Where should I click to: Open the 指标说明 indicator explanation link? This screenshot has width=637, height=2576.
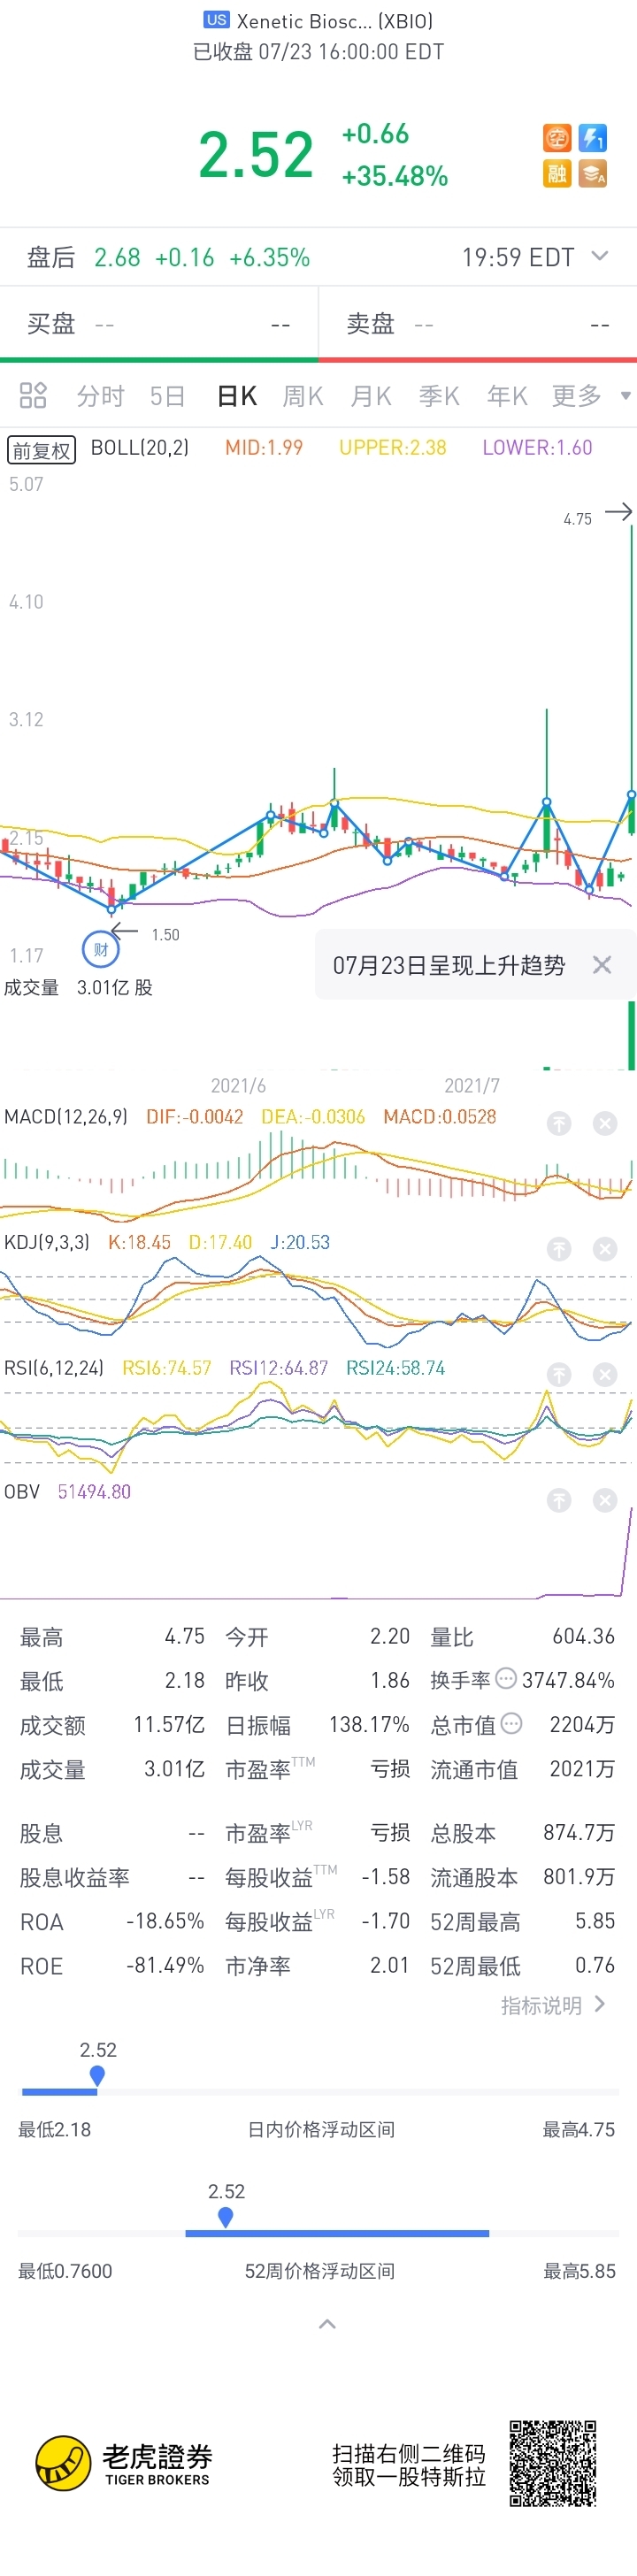pos(552,2005)
